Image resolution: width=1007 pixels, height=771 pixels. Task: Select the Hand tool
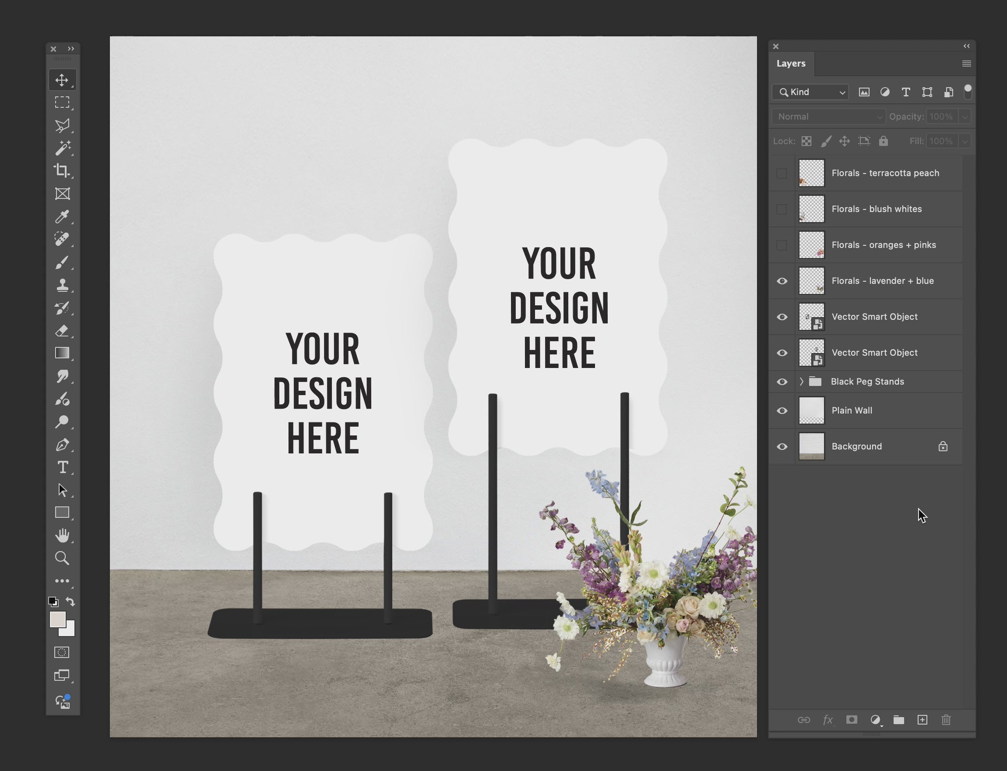point(62,535)
